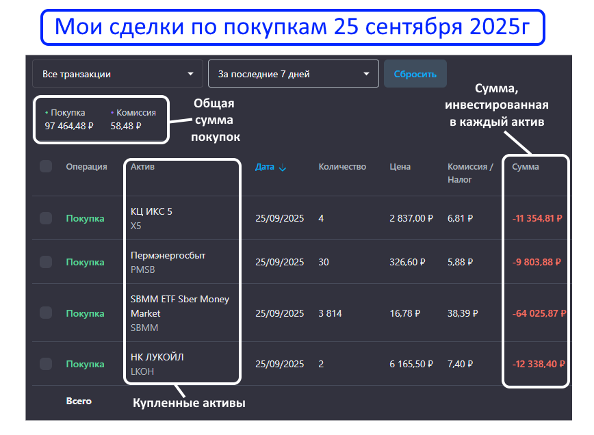The height and width of the screenshot is (435, 594).
Task: Open the КЦ ИКС 5 asset name
Action: [x=151, y=211]
